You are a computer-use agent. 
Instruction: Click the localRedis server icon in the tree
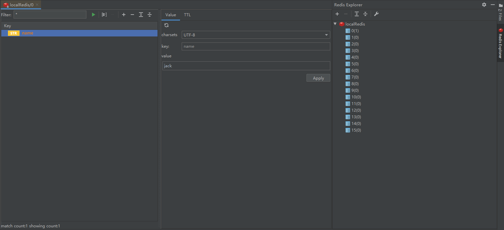[342, 24]
